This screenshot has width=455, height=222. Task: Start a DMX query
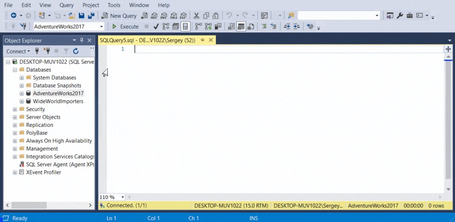(164, 16)
